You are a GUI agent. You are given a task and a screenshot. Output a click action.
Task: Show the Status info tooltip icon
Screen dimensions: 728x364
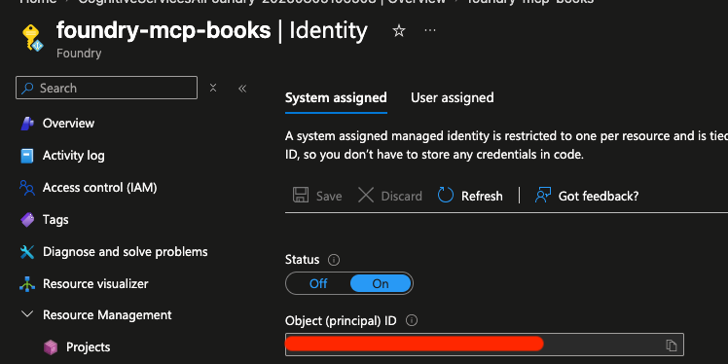[x=334, y=260]
